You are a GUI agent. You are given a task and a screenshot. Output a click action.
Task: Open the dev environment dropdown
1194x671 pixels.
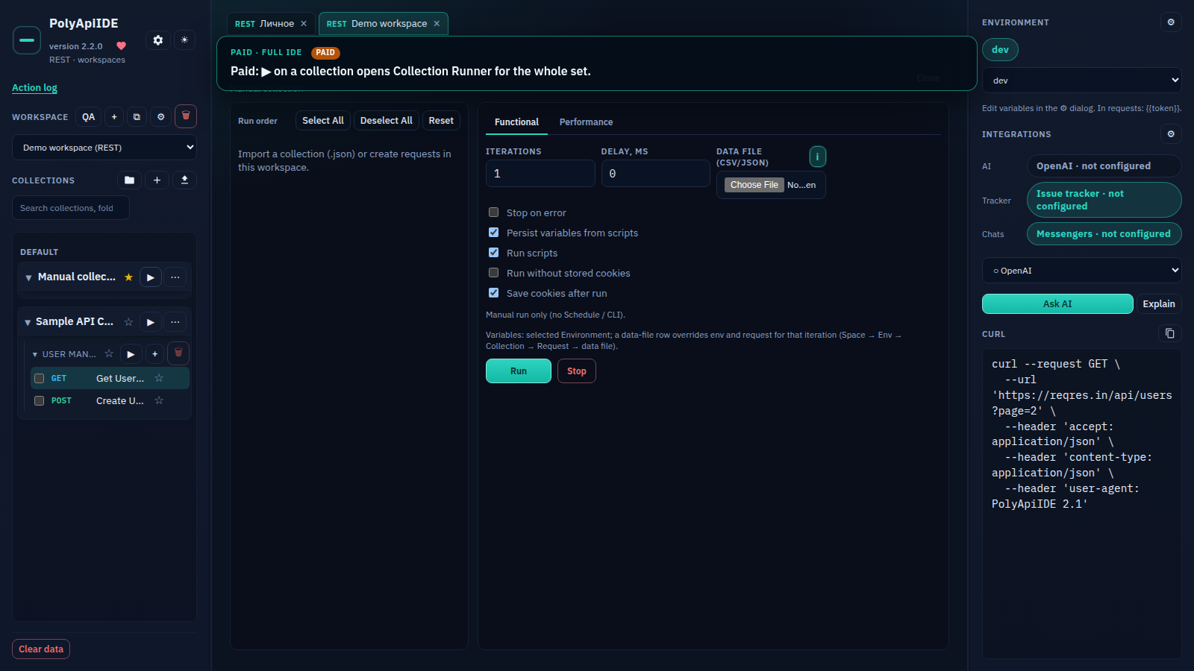1082,81
